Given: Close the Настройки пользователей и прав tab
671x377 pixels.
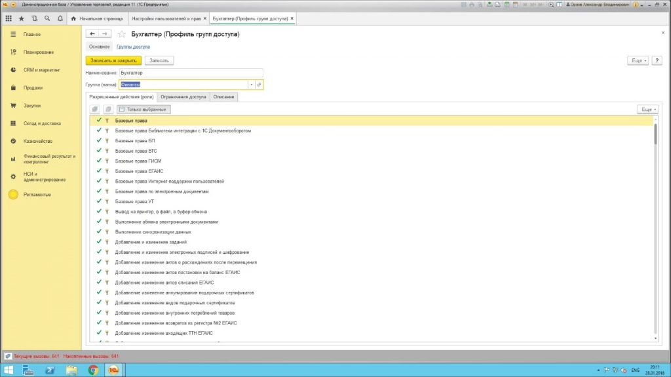Looking at the screenshot, I should pyautogui.click(x=205, y=18).
